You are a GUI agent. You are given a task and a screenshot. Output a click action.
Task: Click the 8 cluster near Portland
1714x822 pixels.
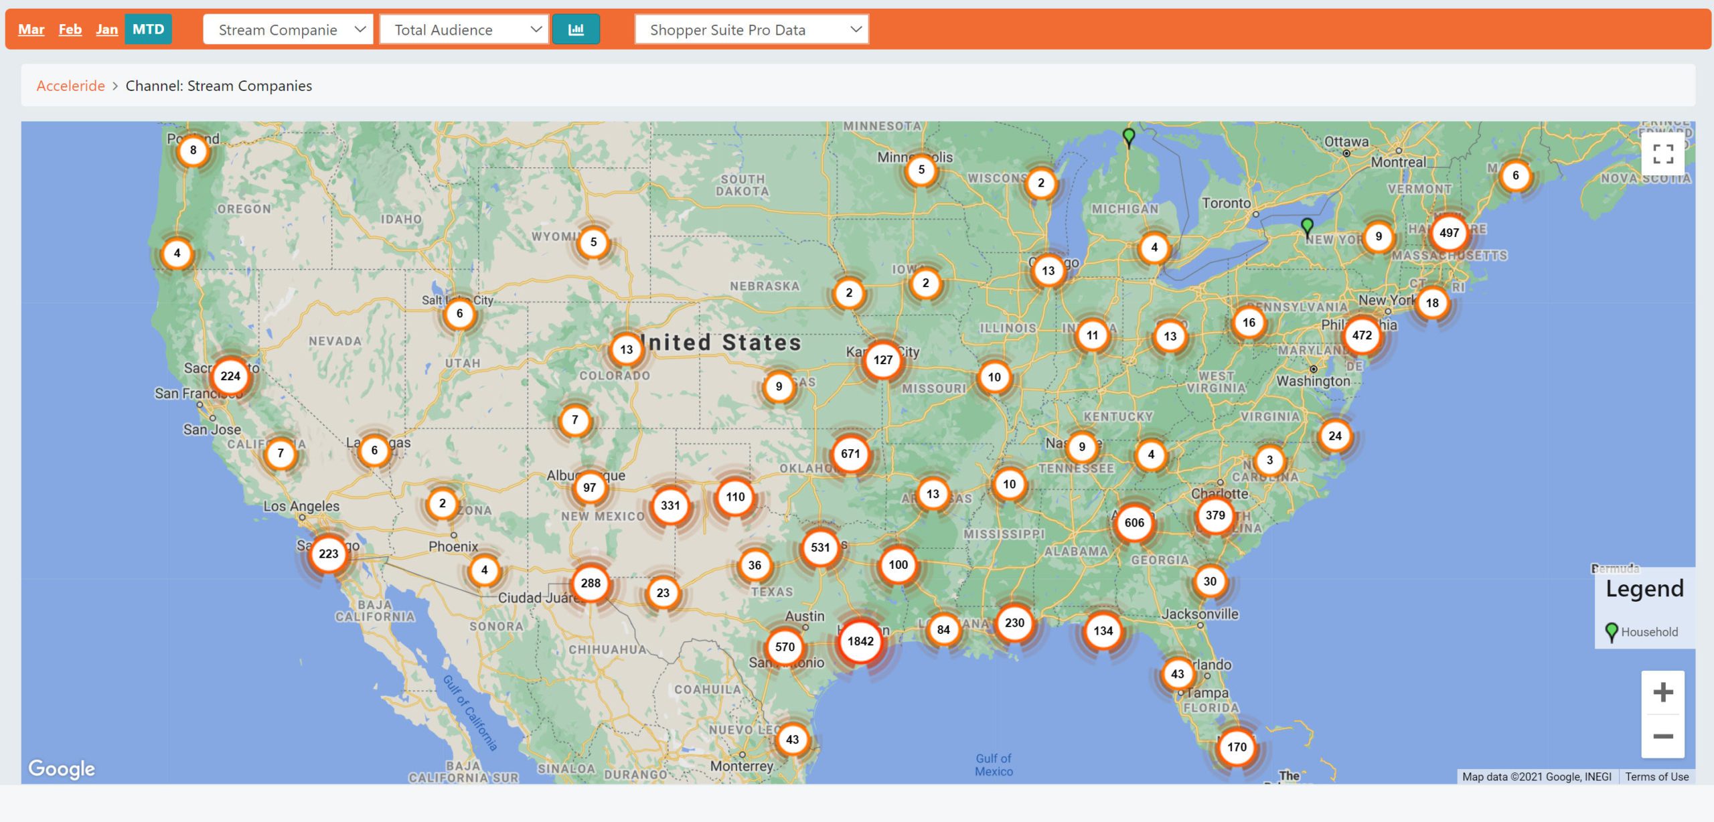193,150
